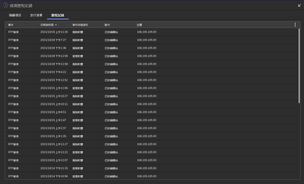Switch to the 放行清單 tab
Viewport: 304px width, 184px height.
click(x=36, y=15)
